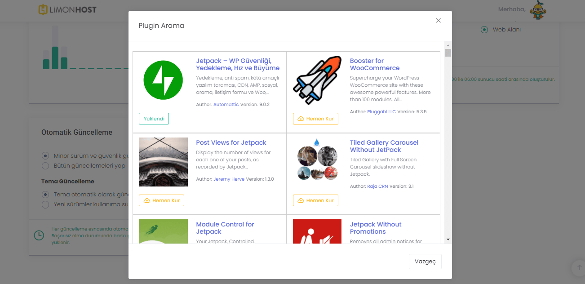Click the cloud icon on Post Views Hemen Kur
This screenshot has width=585, height=284.
pyautogui.click(x=146, y=200)
